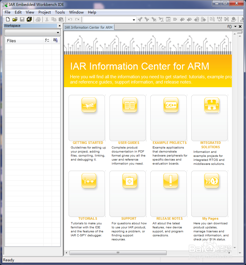Open the Edit menu
246x265 pixels.
tap(18, 12)
